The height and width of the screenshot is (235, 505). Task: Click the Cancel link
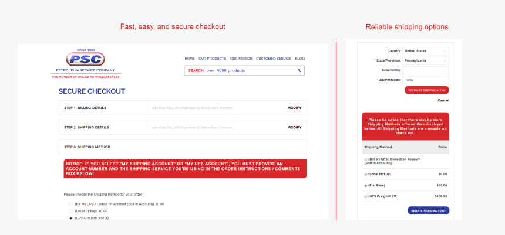click(443, 101)
